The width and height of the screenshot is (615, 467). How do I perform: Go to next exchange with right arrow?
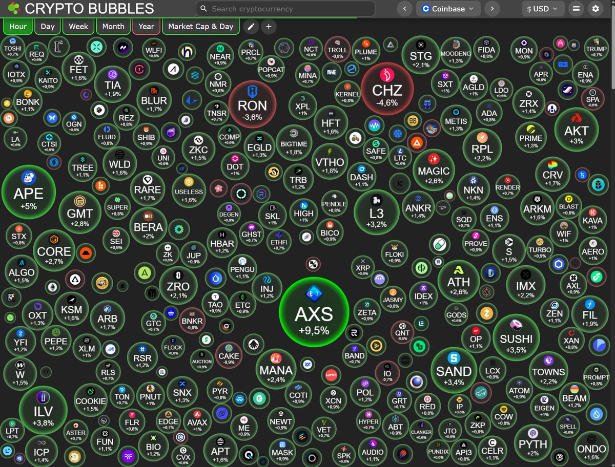tap(492, 9)
